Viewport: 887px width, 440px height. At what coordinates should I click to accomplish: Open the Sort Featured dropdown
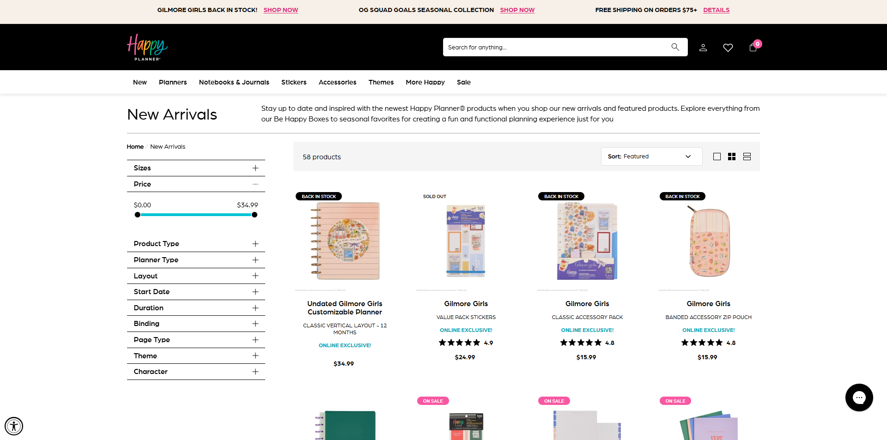click(x=651, y=157)
